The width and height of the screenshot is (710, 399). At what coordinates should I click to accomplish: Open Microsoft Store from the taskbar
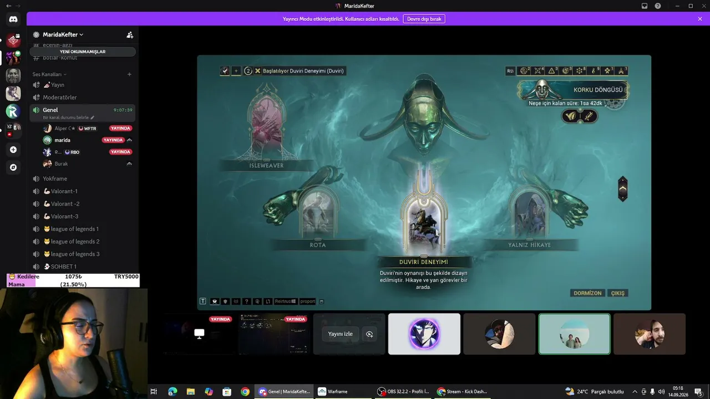click(x=227, y=392)
